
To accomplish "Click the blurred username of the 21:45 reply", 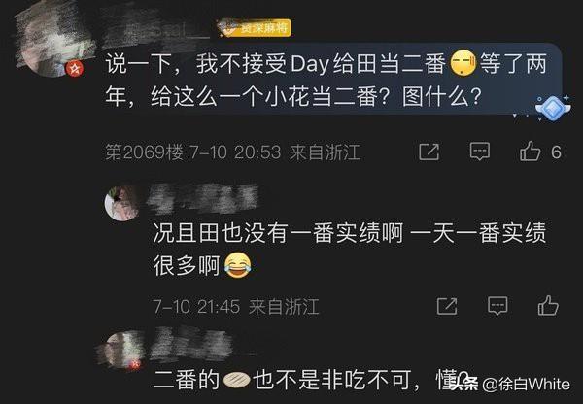I will (x=203, y=198).
